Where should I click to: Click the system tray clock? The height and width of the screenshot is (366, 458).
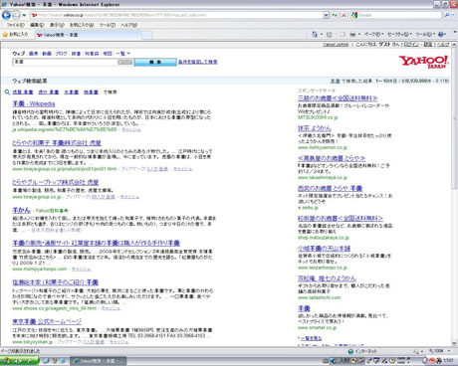[x=449, y=361]
